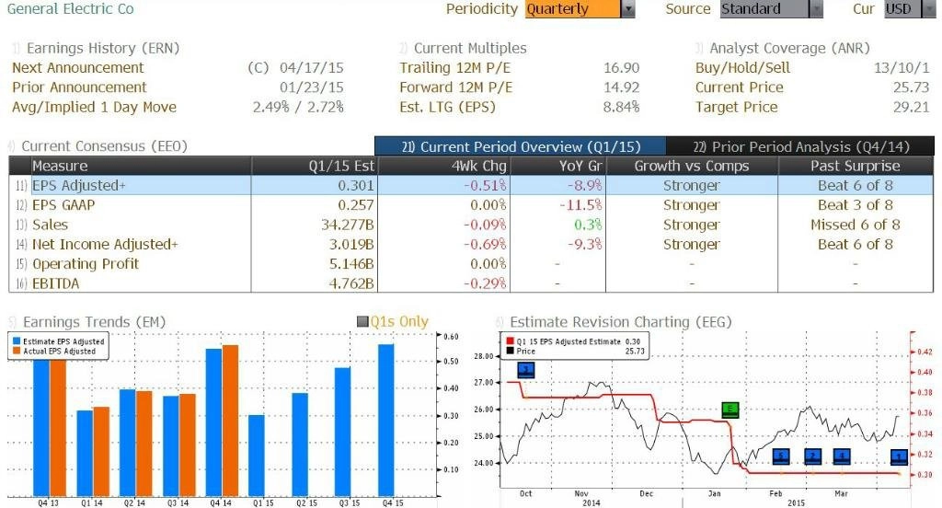Open the Source dropdown arrow

(816, 9)
